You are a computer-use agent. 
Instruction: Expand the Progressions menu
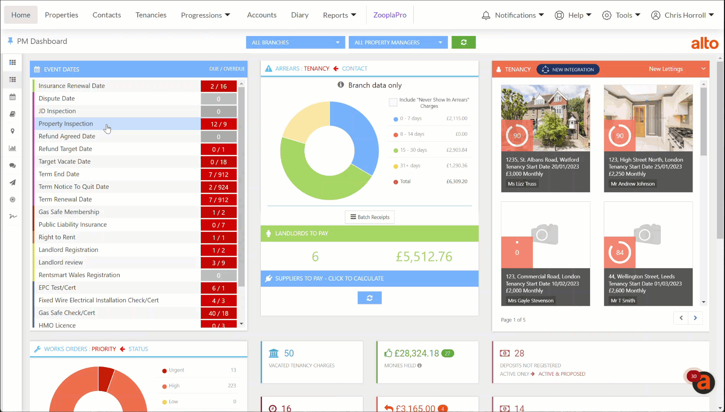click(x=206, y=15)
